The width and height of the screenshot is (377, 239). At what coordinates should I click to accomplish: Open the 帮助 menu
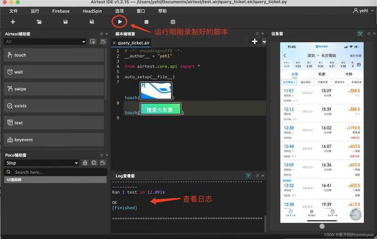click(x=162, y=11)
